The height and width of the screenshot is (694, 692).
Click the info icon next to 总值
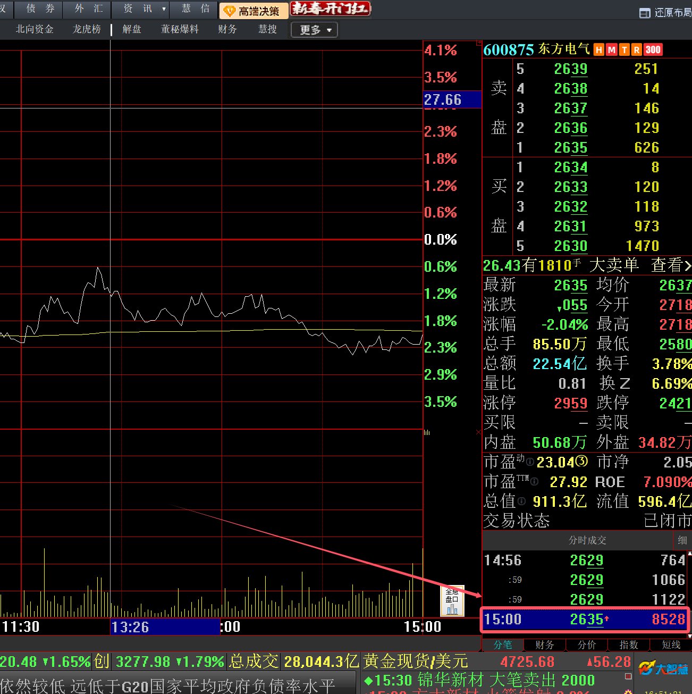click(522, 501)
